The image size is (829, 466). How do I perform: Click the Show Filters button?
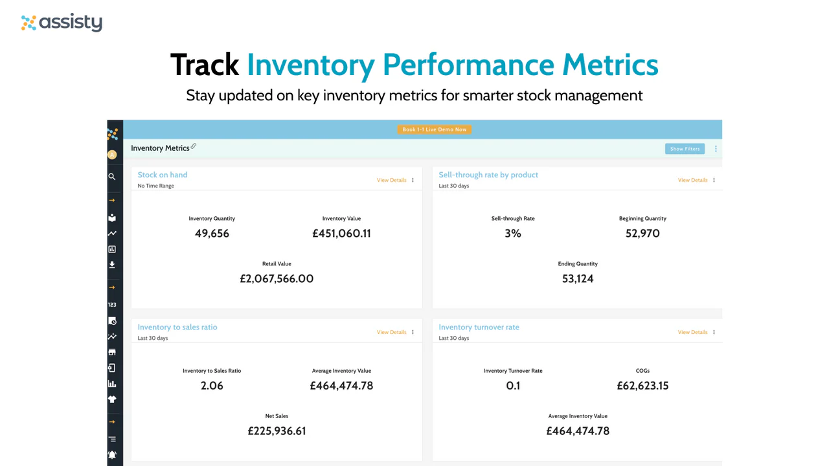(x=684, y=148)
